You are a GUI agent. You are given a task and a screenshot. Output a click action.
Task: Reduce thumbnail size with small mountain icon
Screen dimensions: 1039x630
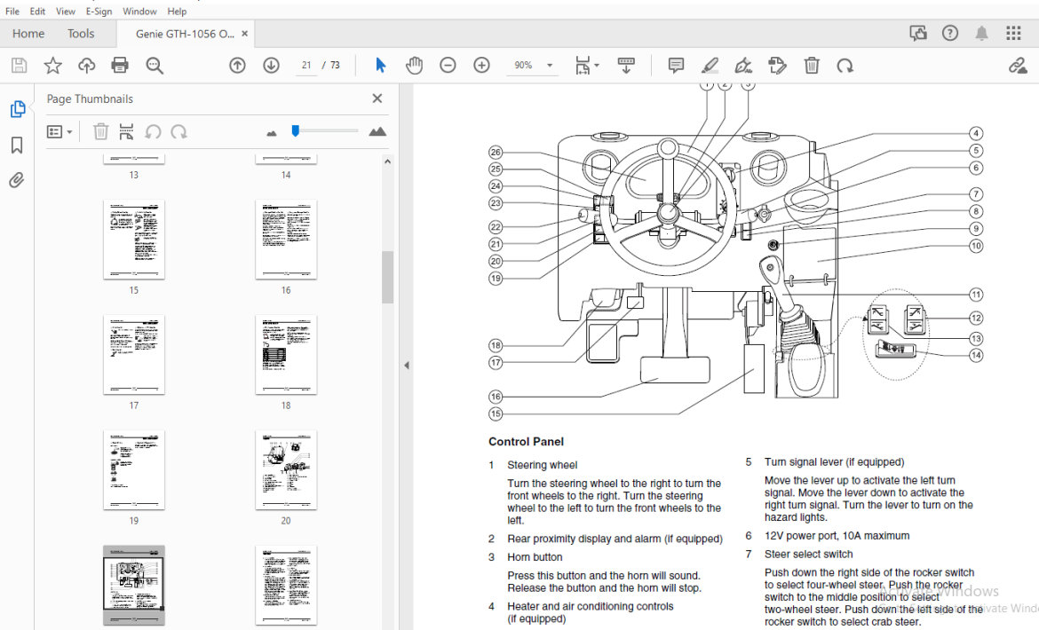pos(271,133)
